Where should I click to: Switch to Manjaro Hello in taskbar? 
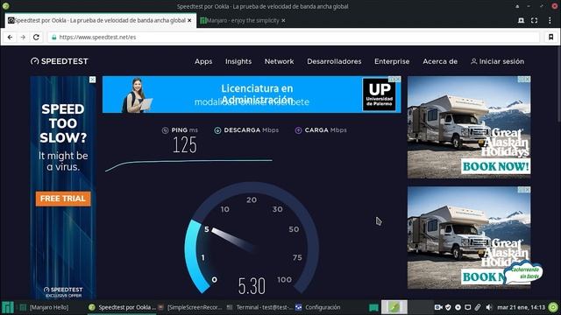point(45,307)
